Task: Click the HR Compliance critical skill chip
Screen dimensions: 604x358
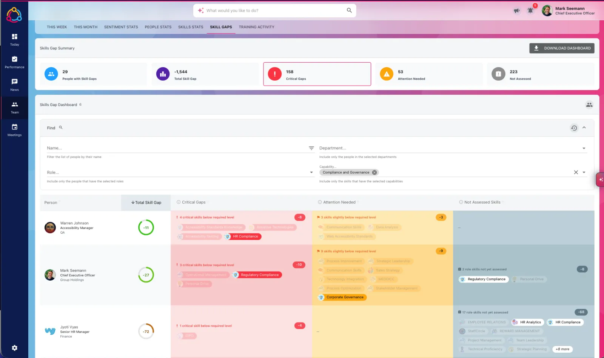Action: point(242,237)
